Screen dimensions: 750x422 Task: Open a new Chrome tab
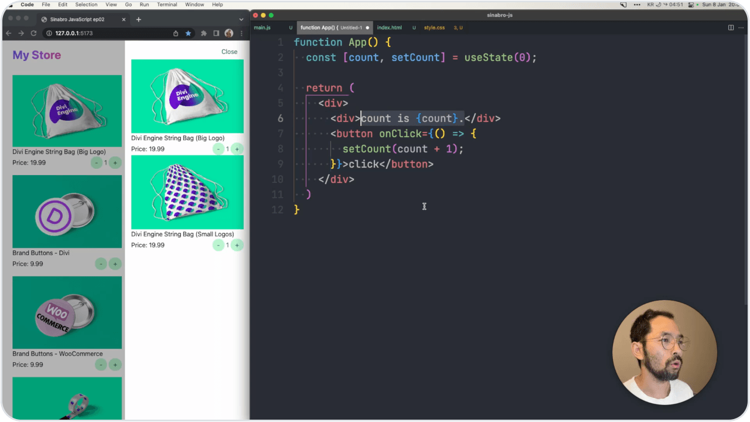[x=139, y=19]
